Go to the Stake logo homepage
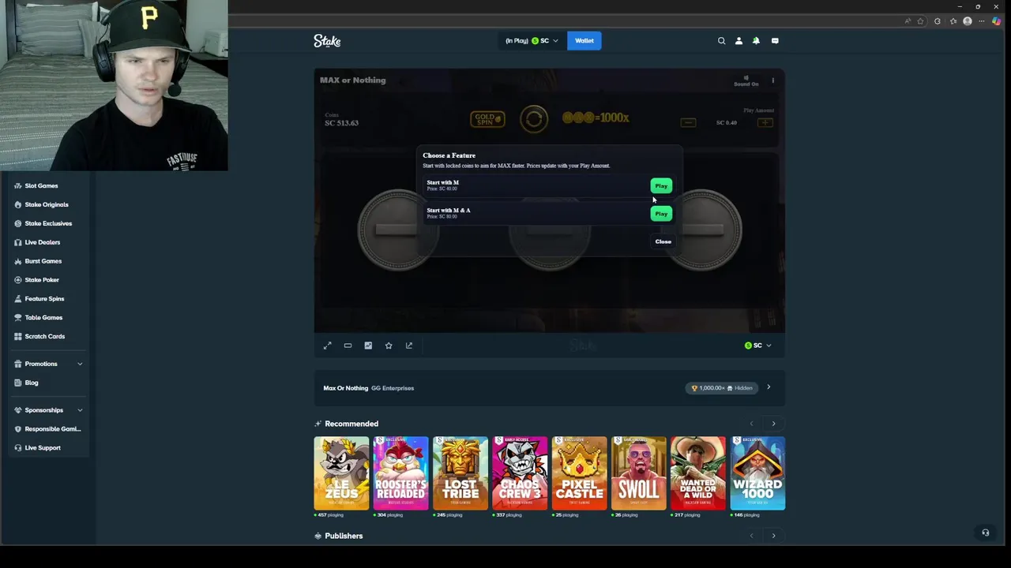 tap(327, 41)
